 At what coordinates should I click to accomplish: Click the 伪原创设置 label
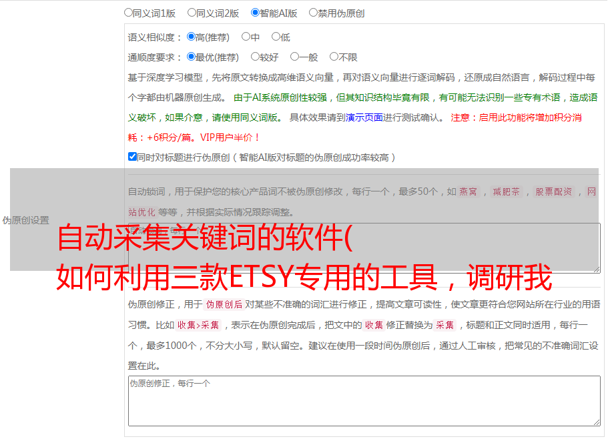pos(26,220)
